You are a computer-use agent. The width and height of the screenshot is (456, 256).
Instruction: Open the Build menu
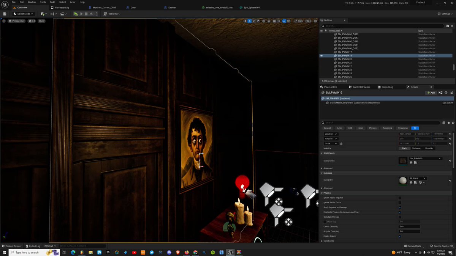pyautogui.click(x=52, y=2)
